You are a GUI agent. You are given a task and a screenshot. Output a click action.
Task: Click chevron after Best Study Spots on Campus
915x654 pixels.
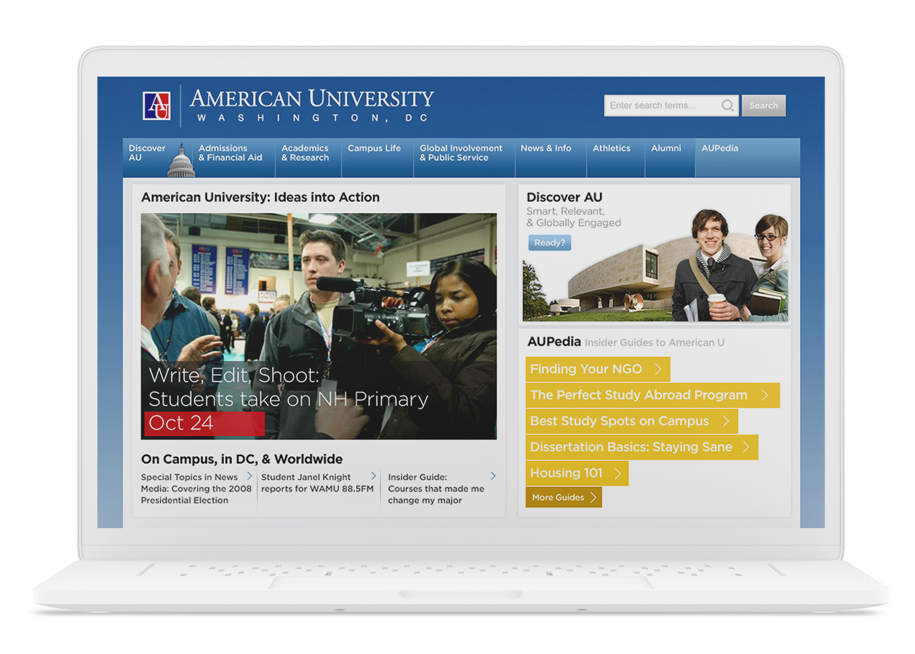[x=726, y=421]
